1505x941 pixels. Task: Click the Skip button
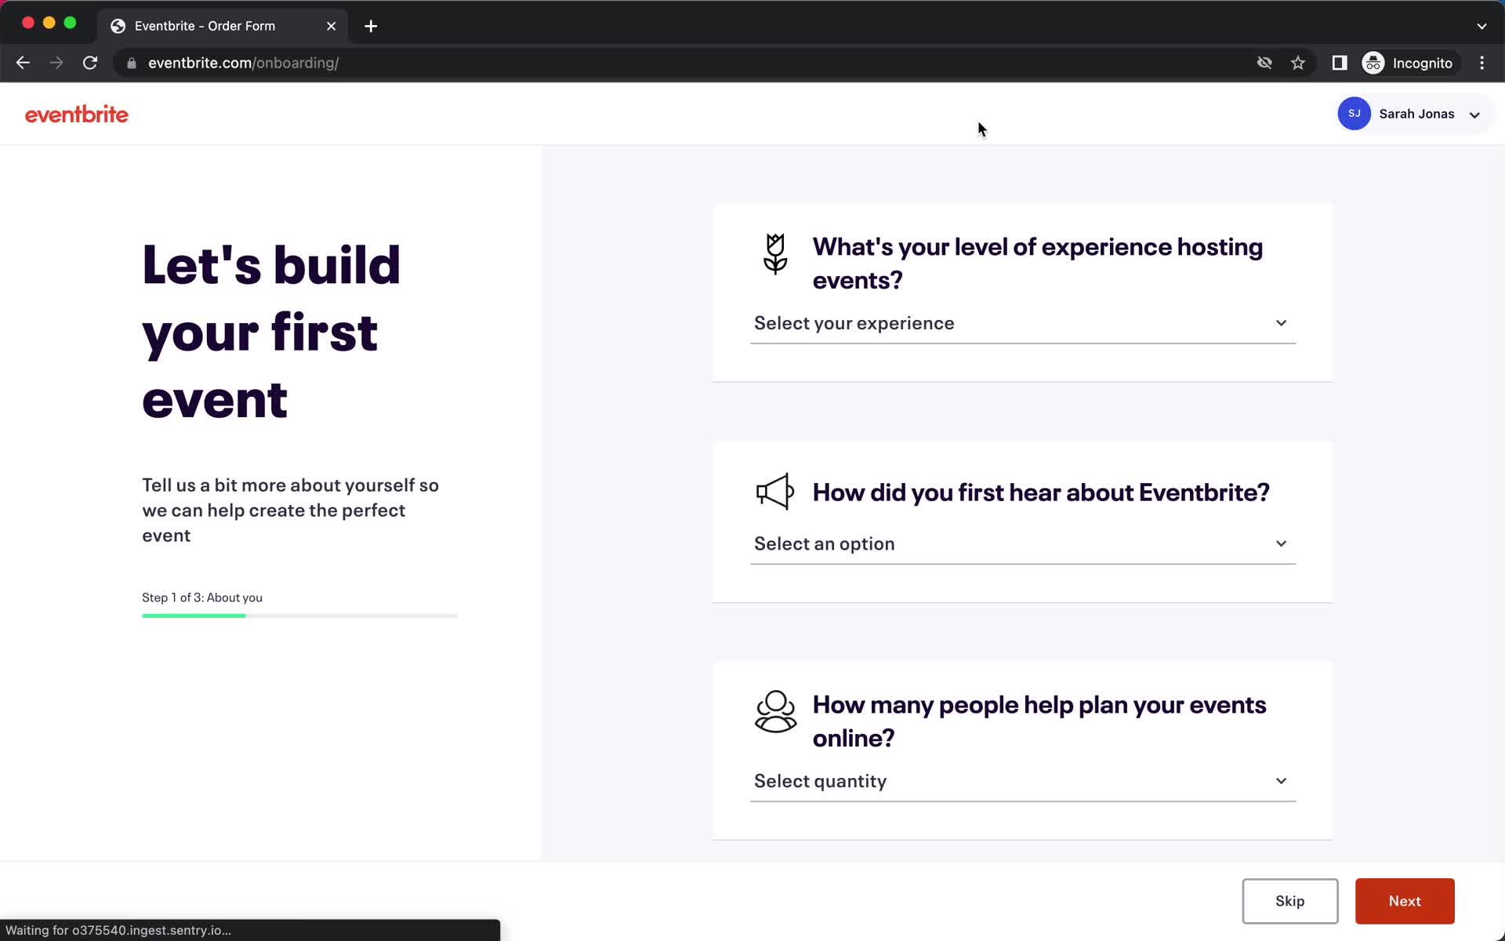coord(1289,901)
